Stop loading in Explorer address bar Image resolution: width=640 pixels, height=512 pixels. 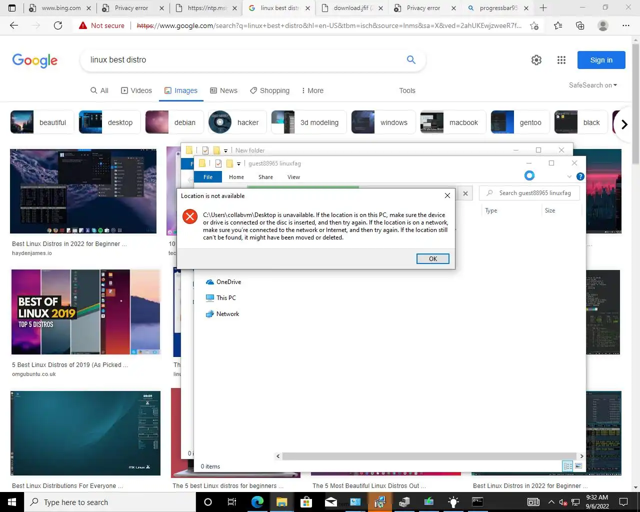click(465, 193)
